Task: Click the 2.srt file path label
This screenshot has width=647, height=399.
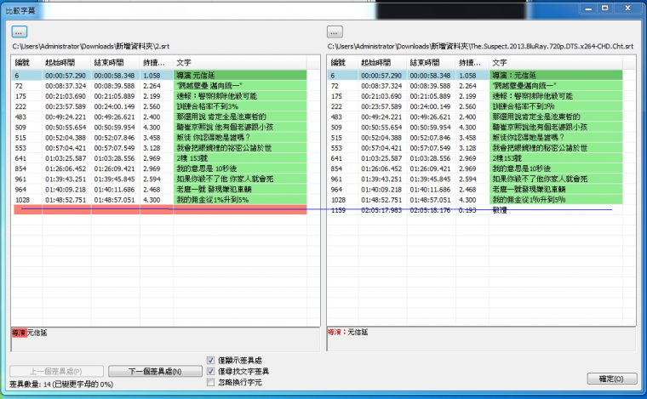Action: point(91,46)
